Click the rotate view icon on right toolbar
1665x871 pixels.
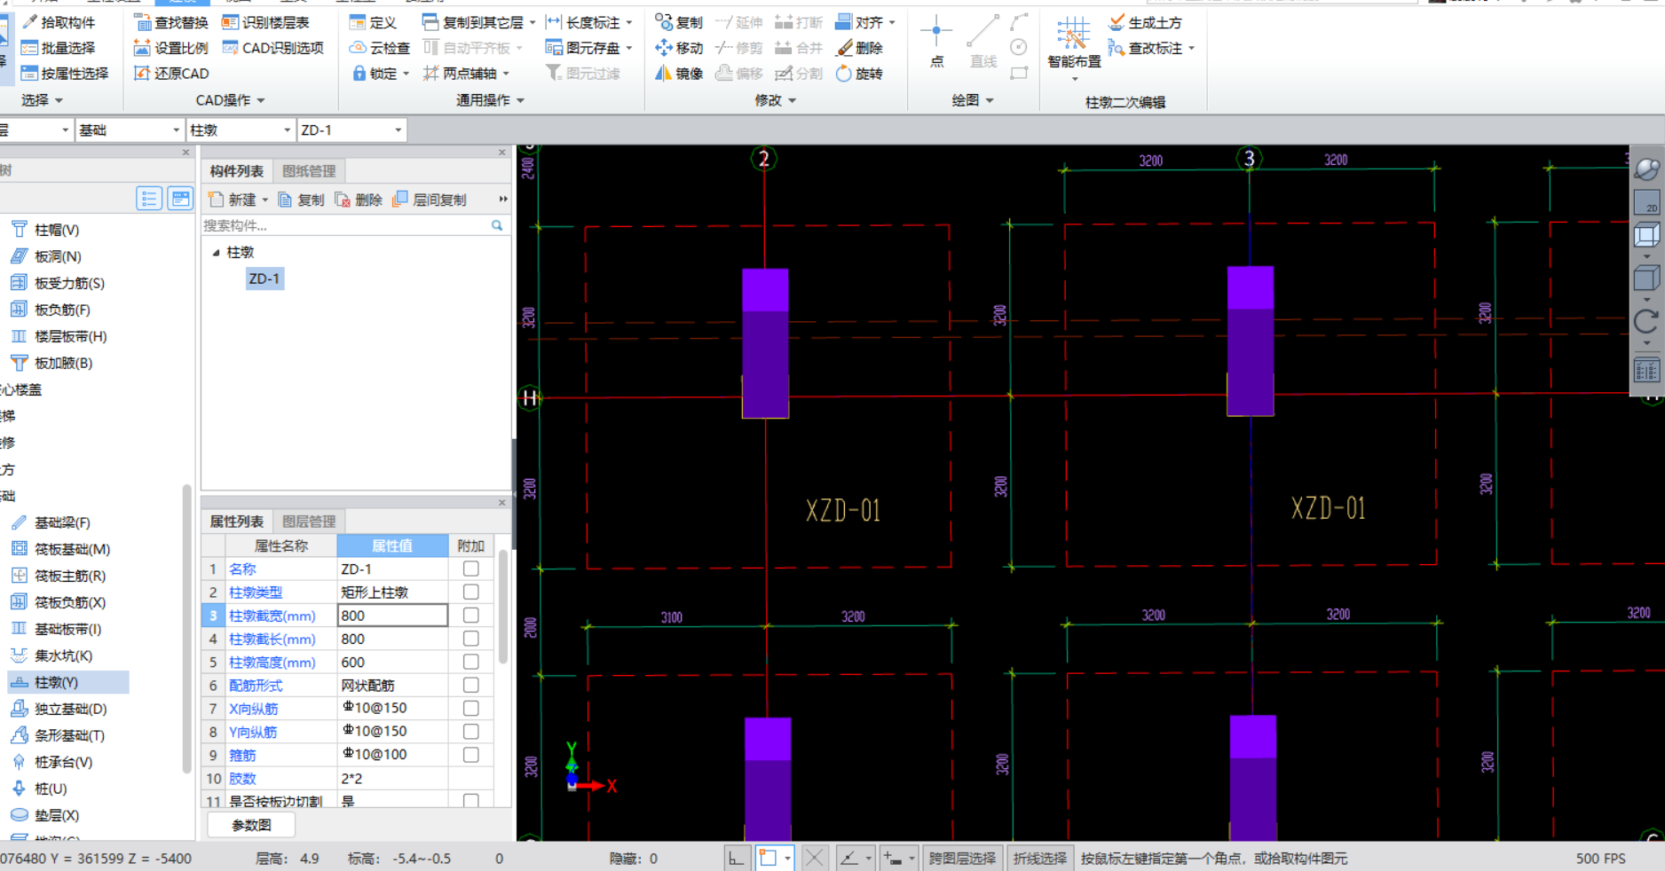pos(1646,322)
